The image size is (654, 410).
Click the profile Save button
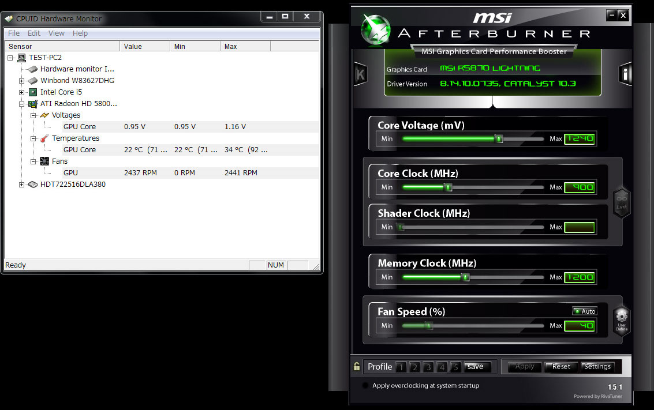point(477,367)
